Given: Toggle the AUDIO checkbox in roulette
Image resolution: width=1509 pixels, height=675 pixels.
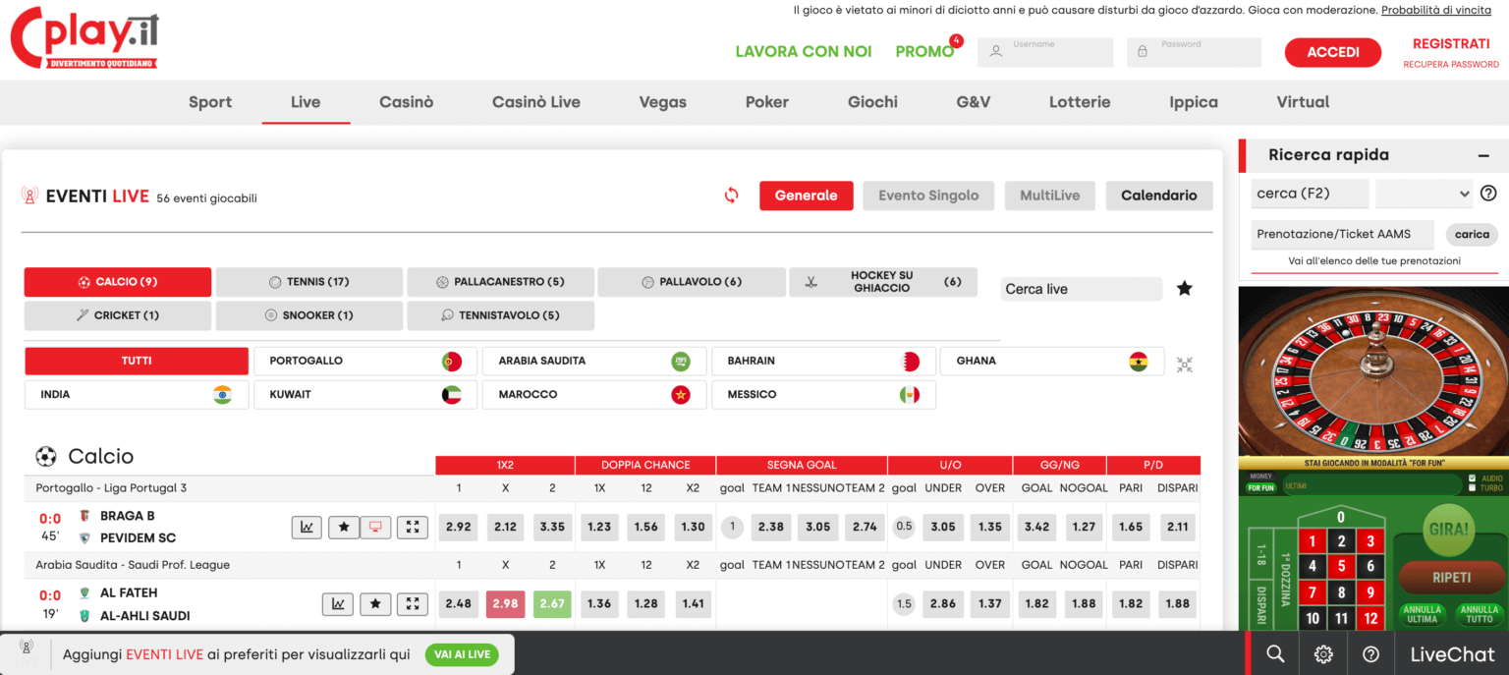Looking at the screenshot, I should point(1471,478).
